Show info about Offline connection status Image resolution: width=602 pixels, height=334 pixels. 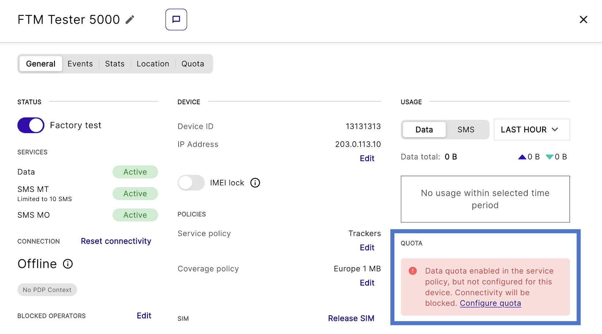tap(68, 264)
